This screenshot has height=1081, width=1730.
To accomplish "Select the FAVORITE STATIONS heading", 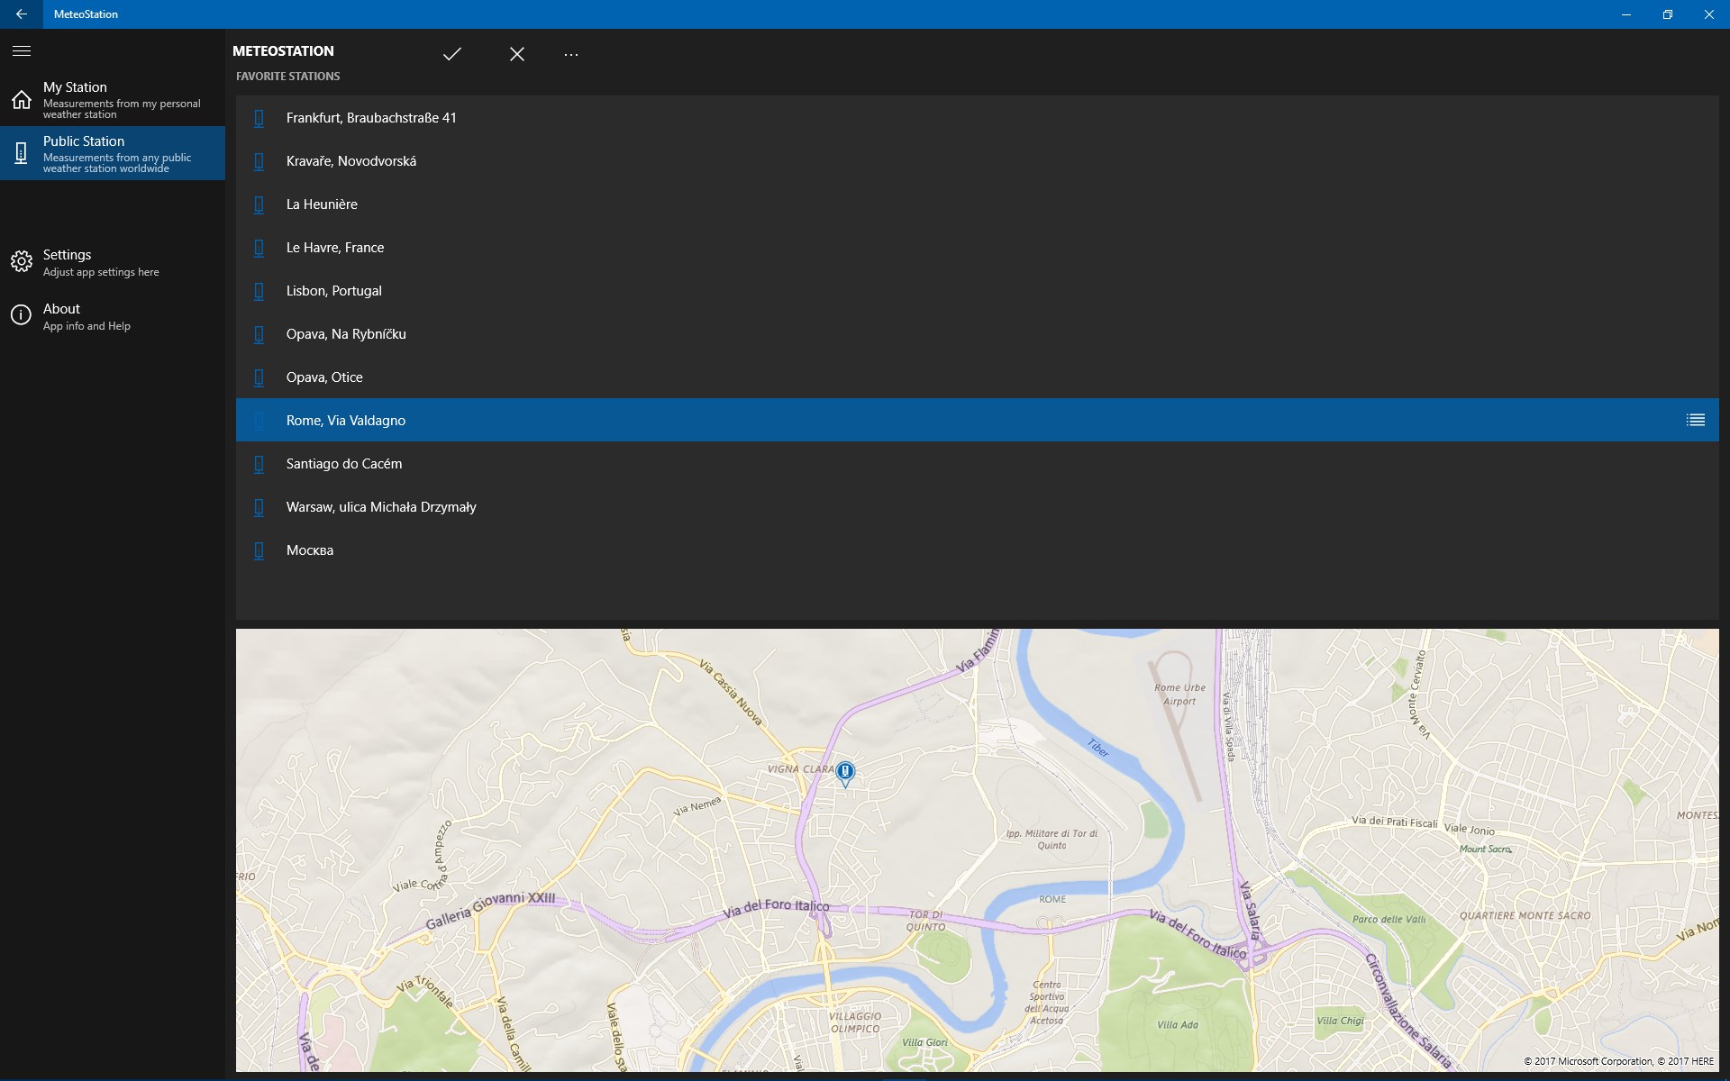I will tap(287, 76).
